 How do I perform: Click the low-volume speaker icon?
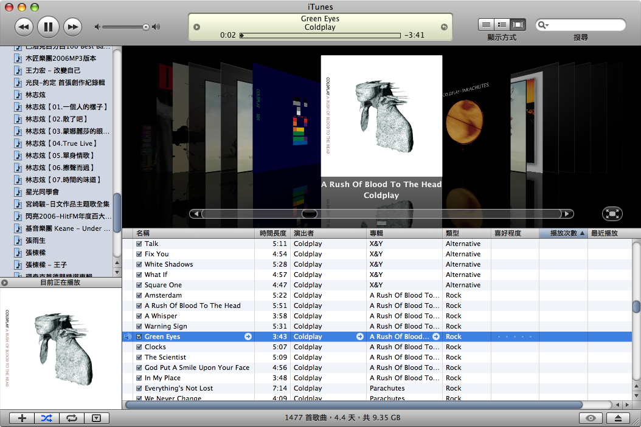click(x=97, y=27)
